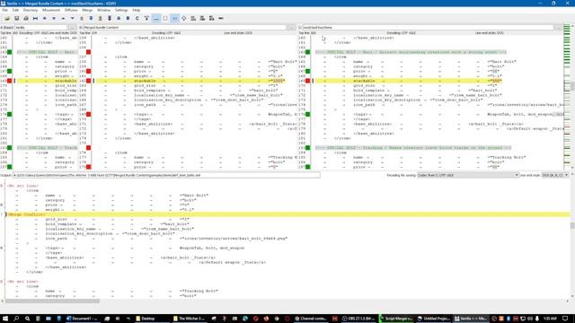Select lines from B toolbar button
The height and width of the screenshot is (323, 575).
(128, 18)
